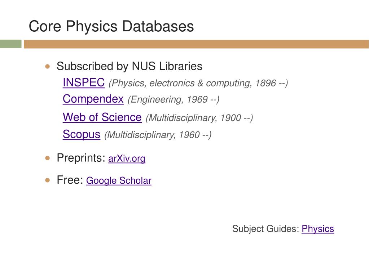
Task: Select the Subscribed by NUS Libraries text
Action: click(x=129, y=66)
